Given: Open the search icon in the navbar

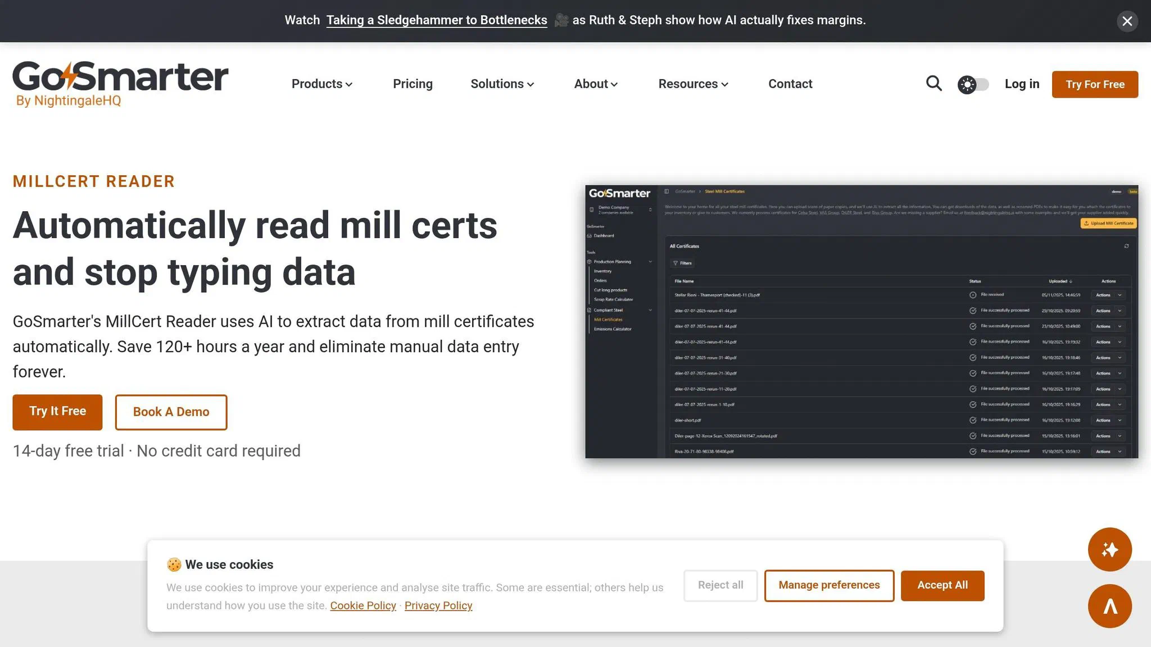Looking at the screenshot, I should click(934, 84).
